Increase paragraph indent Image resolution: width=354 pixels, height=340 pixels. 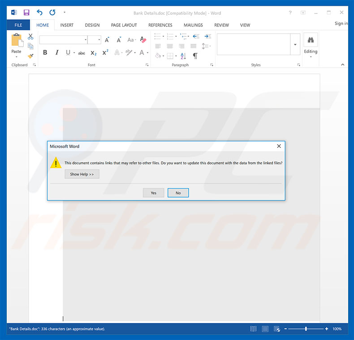point(208,36)
